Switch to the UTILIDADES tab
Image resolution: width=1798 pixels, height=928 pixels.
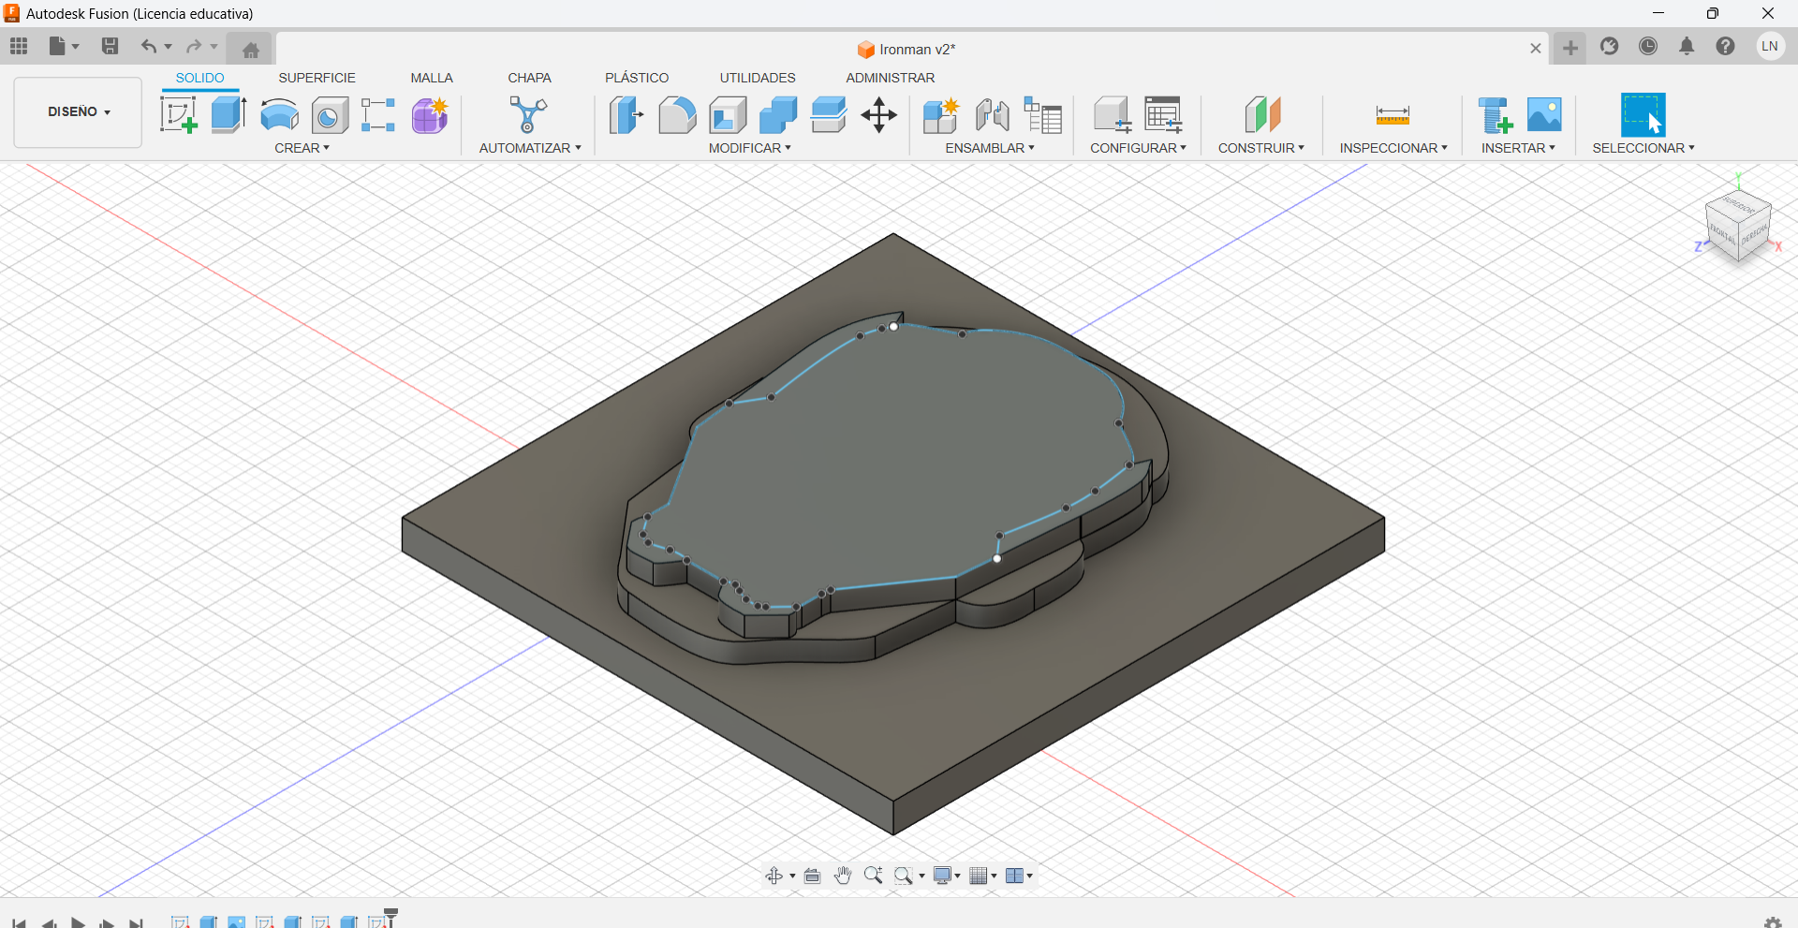click(x=758, y=78)
